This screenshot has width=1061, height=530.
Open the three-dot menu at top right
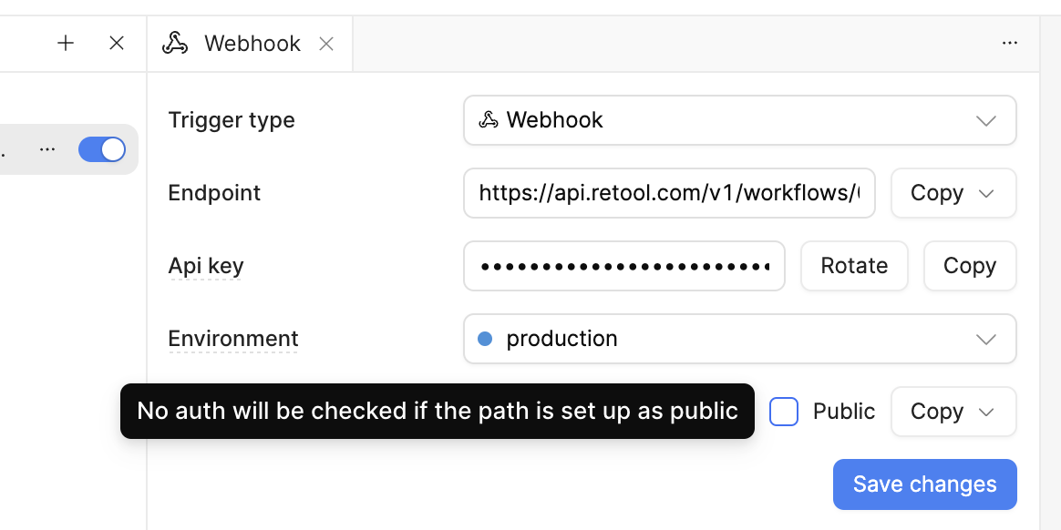coord(1010,44)
